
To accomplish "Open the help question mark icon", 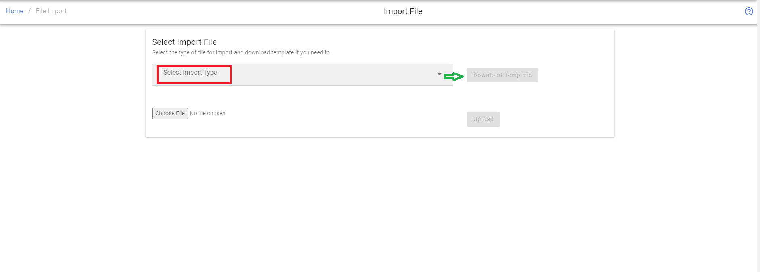I will click(x=749, y=11).
